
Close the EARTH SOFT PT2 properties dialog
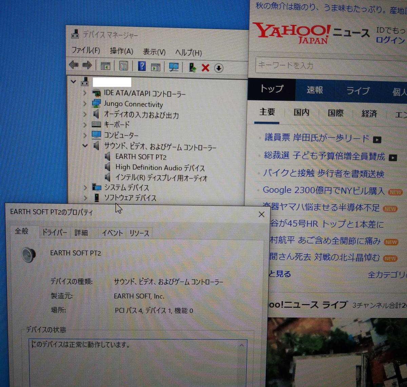coord(261,214)
